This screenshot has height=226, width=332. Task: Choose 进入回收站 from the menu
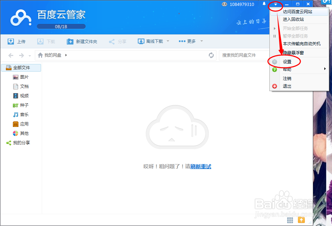click(299, 19)
